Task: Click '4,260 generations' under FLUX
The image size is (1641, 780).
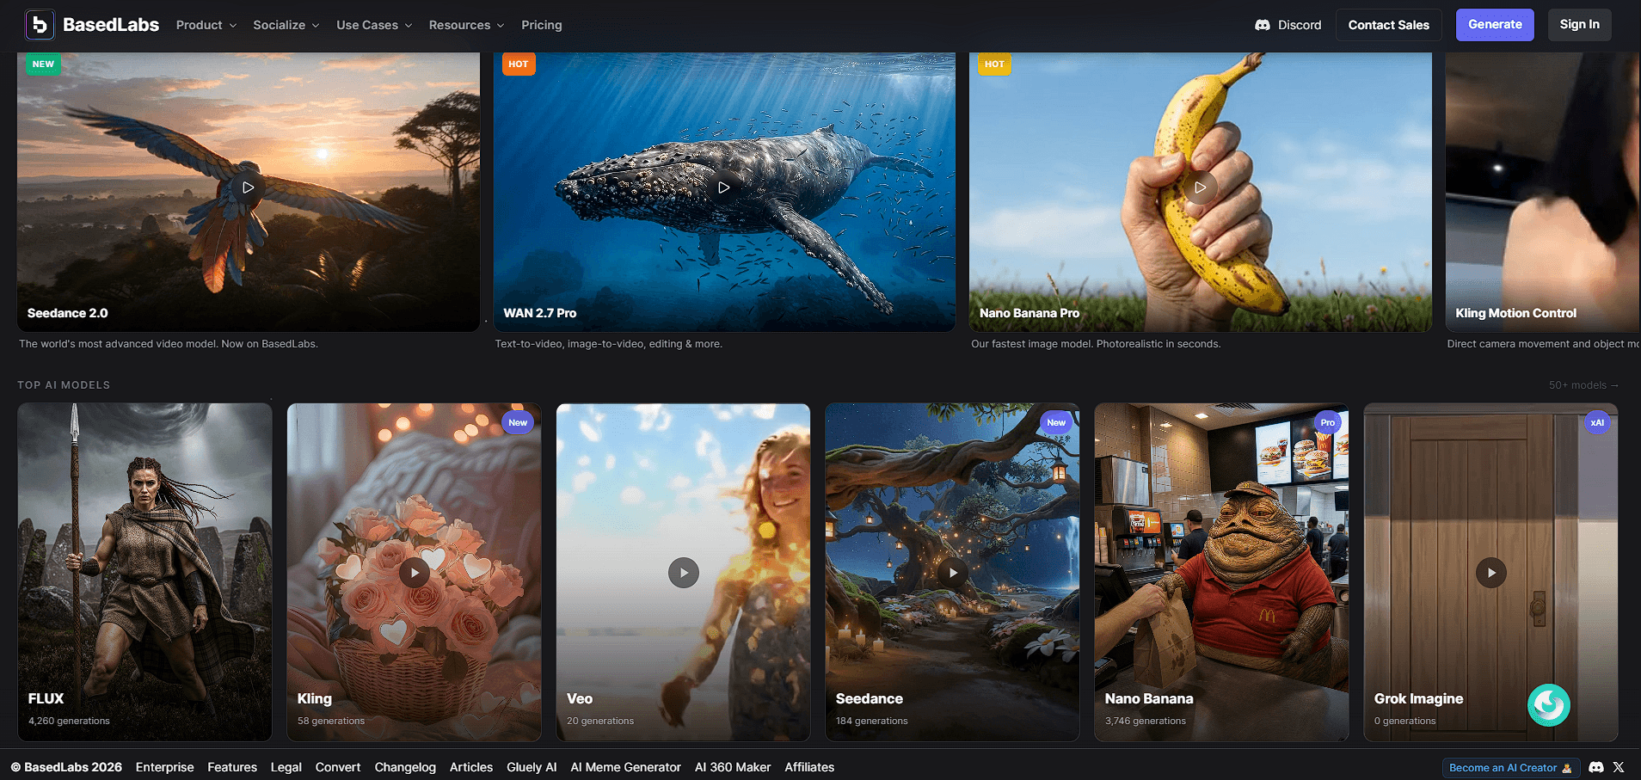Action: [69, 721]
